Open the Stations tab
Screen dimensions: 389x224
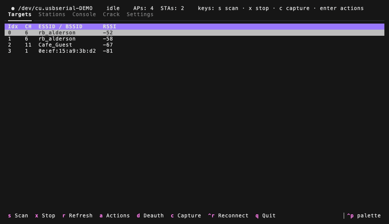tap(52, 14)
